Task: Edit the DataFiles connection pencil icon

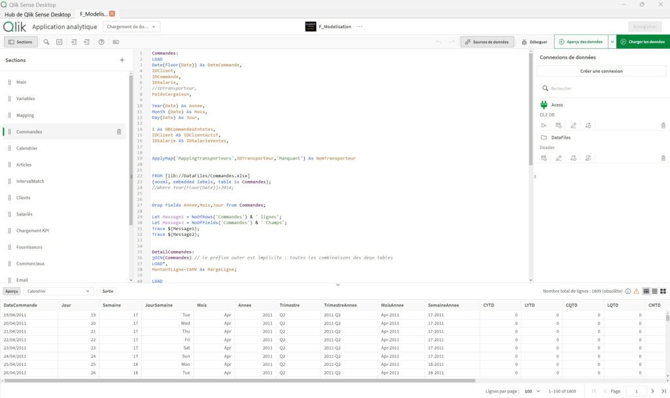Action: pyautogui.click(x=559, y=158)
